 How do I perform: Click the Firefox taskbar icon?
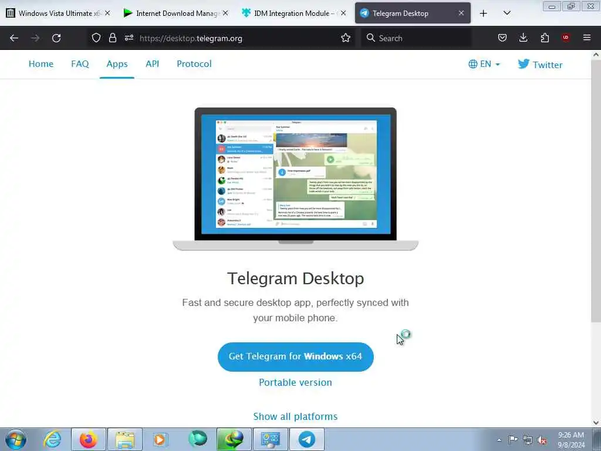pos(88,439)
